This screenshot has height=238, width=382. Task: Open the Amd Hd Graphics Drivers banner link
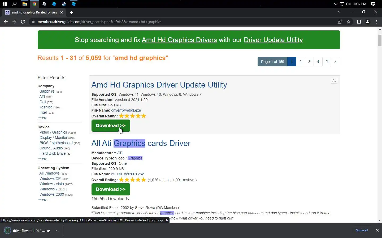click(179, 40)
